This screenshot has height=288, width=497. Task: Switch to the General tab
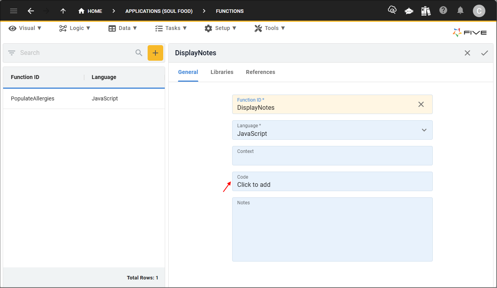(x=188, y=72)
